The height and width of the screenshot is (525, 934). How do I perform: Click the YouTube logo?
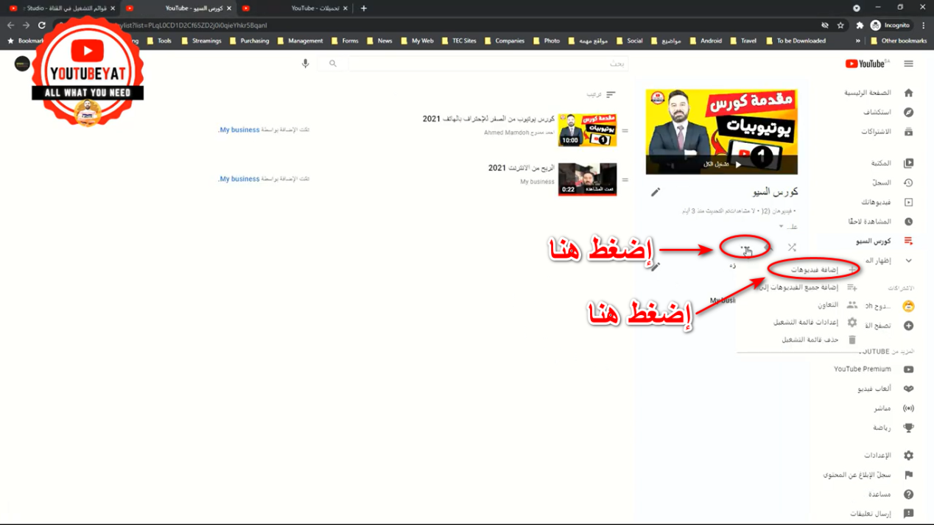tap(866, 64)
